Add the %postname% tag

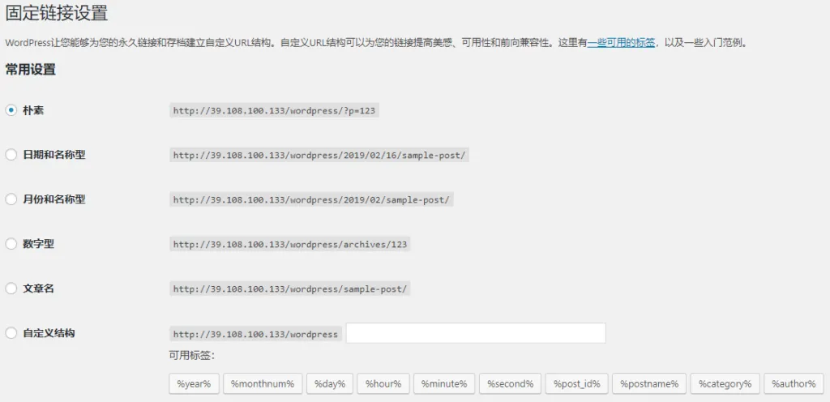[649, 383]
